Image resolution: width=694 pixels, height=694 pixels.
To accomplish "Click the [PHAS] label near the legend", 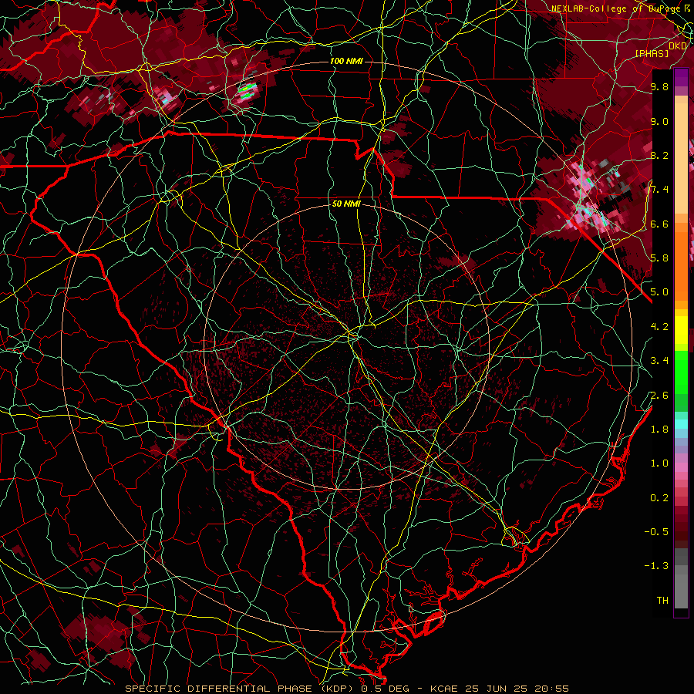I will 652,53.
